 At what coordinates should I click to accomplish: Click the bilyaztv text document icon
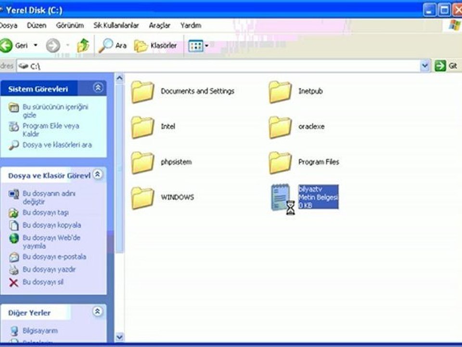[280, 197]
